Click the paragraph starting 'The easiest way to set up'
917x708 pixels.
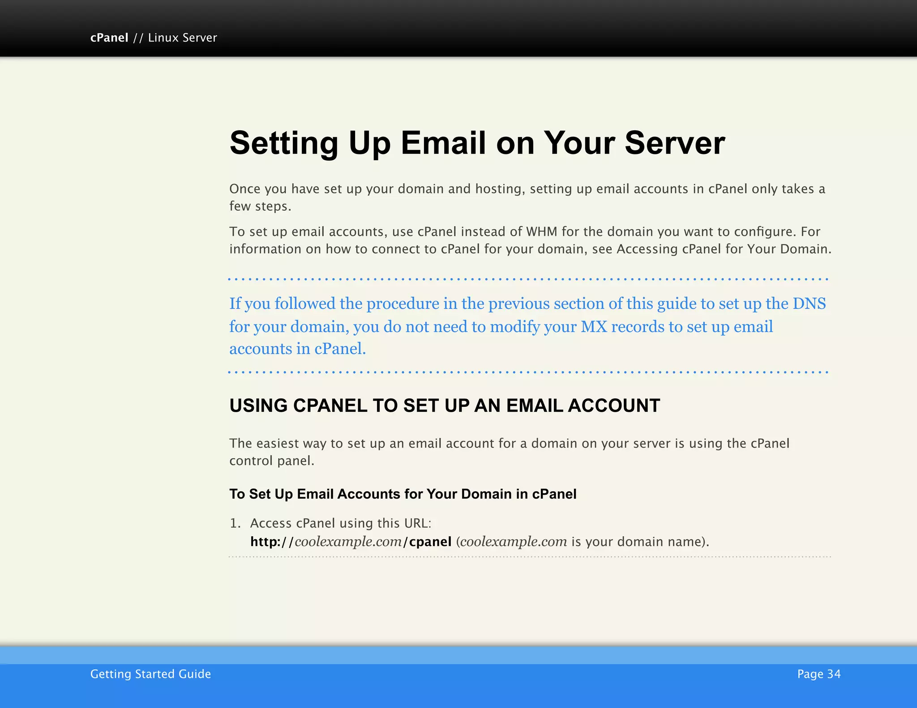click(x=509, y=452)
